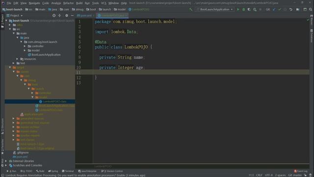The image size is (314, 177).
Task: Open the Version Control tool window
Action: click(112, 171)
